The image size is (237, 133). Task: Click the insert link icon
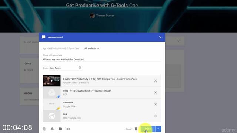pos(68,129)
